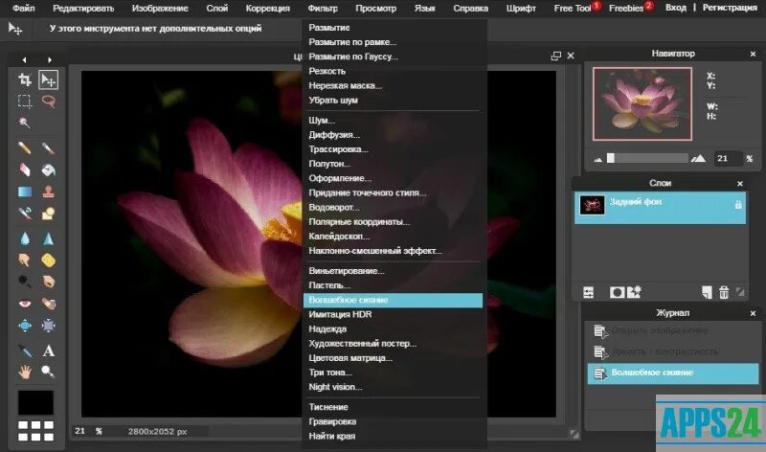Open the Редактировать menu

(x=83, y=8)
